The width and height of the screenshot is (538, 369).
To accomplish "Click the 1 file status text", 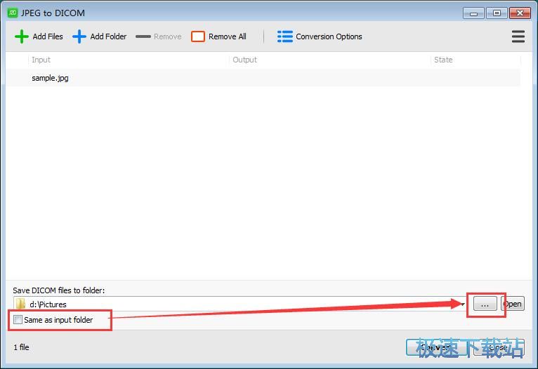I will click(x=21, y=347).
